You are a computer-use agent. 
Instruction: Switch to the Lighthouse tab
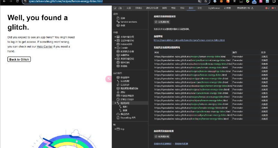coord(214,8)
